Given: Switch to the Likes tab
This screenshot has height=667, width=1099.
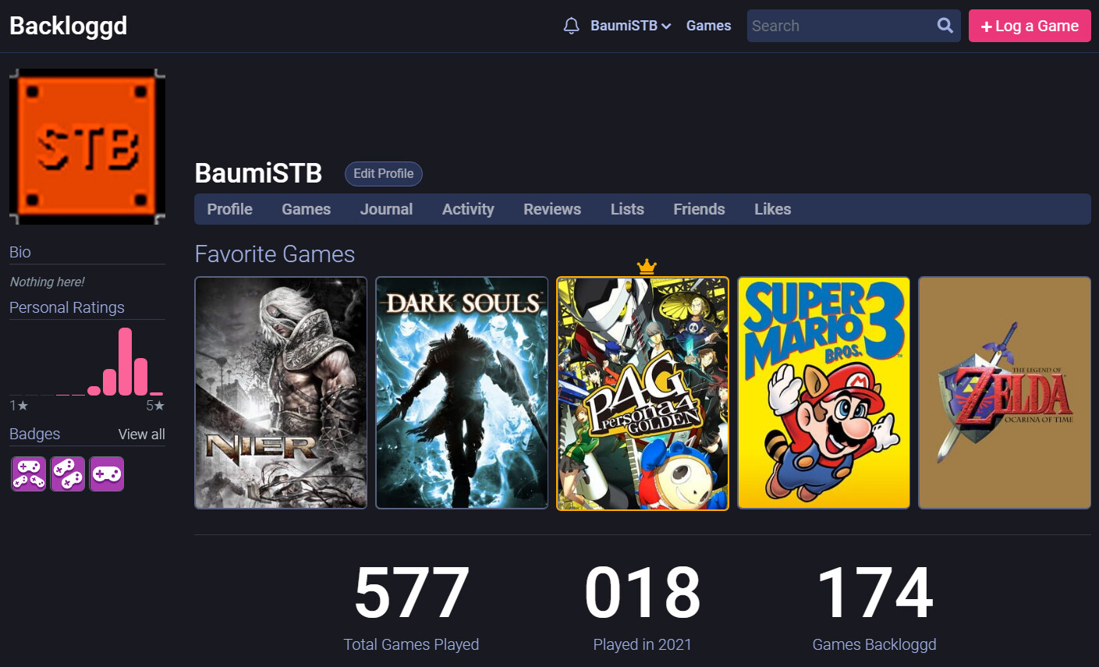Looking at the screenshot, I should point(772,209).
